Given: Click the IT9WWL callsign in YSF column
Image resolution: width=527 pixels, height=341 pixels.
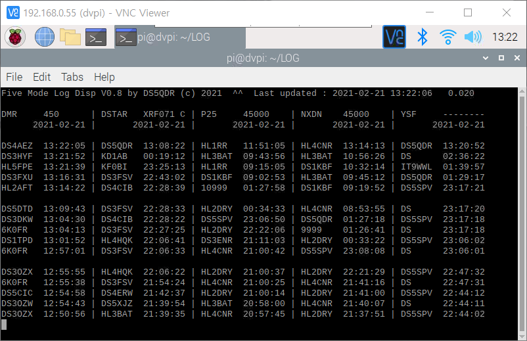Looking at the screenshot, I should coord(416,167).
